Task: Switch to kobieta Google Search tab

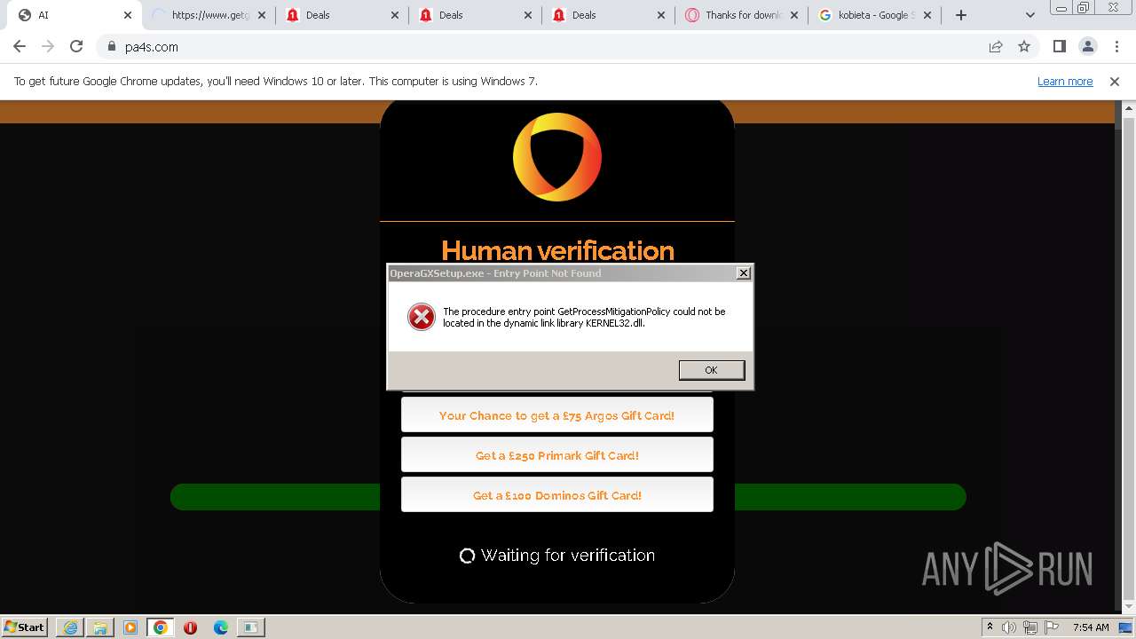Action: coord(874,15)
